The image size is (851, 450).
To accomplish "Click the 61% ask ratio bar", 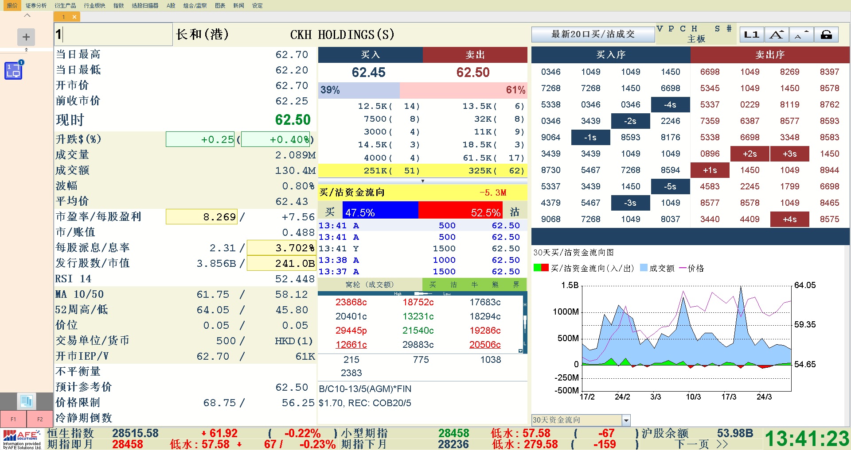I will tap(464, 90).
